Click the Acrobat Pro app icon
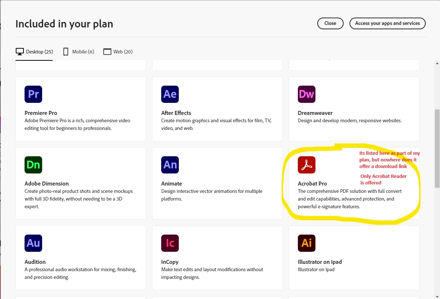The width and height of the screenshot is (440, 299). 307,165
